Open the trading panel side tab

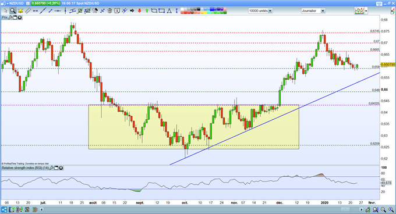pyautogui.click(x=393, y=11)
